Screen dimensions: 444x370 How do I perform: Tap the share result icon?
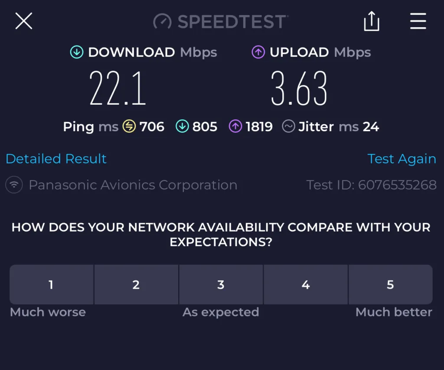pyautogui.click(x=372, y=21)
